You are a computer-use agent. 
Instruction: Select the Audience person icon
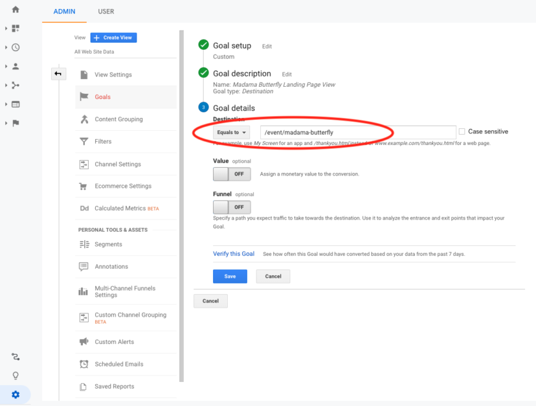tap(17, 66)
